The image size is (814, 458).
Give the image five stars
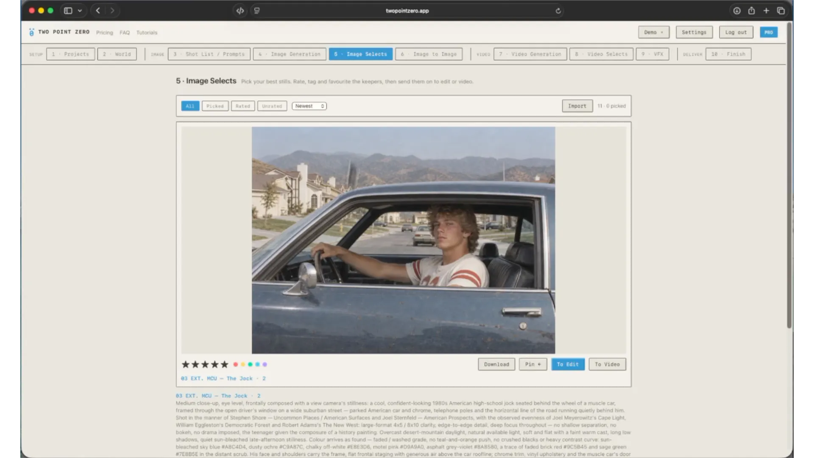(x=225, y=364)
